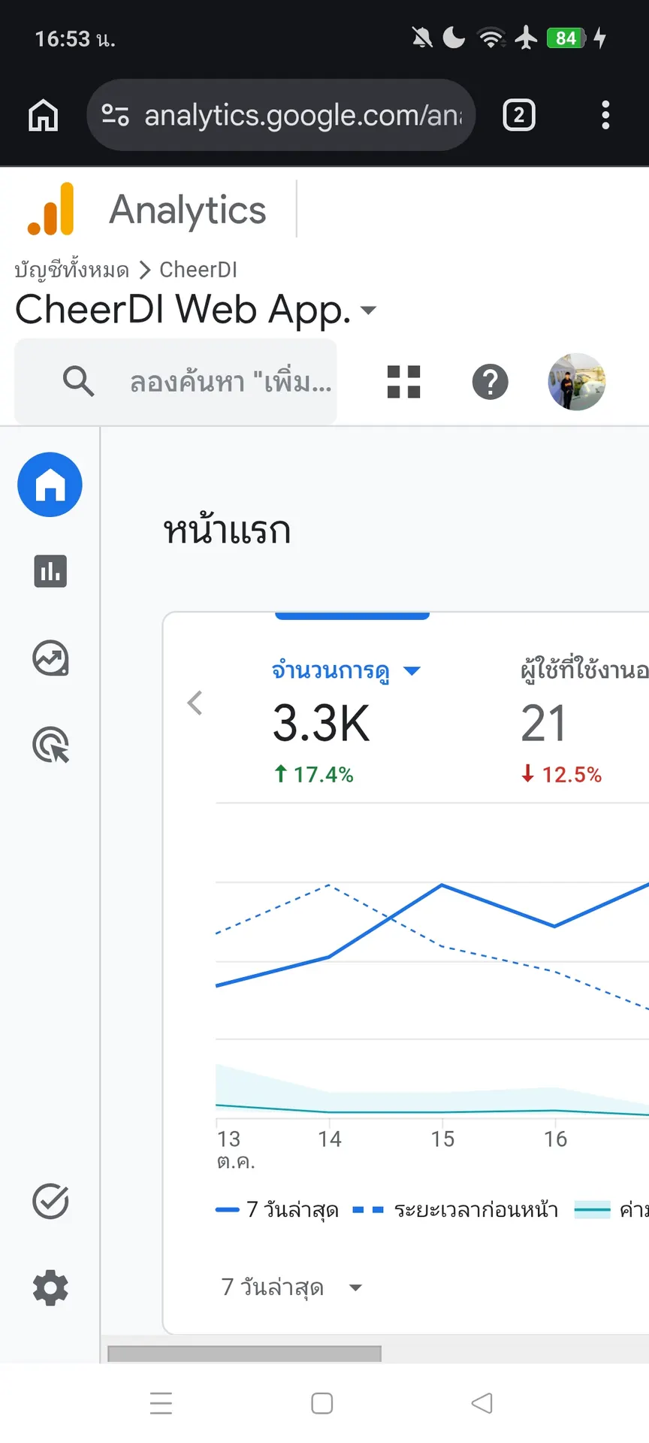Open the จำนวนการดู metric dropdown

(346, 670)
